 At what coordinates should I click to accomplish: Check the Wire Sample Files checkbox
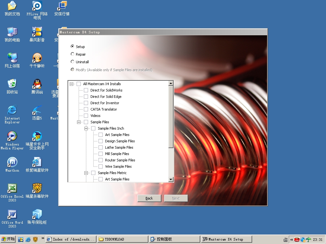click(x=100, y=166)
